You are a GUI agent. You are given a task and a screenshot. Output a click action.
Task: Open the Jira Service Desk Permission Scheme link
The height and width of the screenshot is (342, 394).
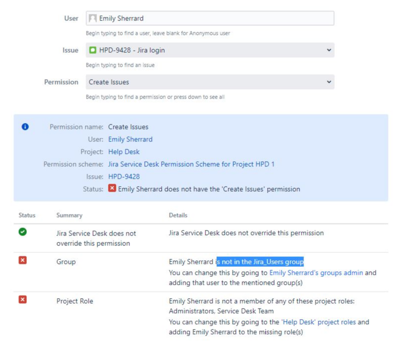(191, 164)
